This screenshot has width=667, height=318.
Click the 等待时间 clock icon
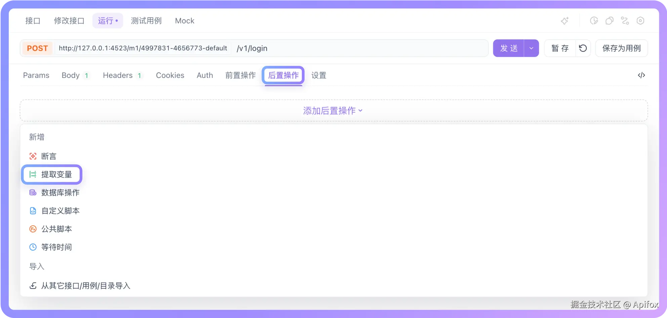[x=33, y=247]
